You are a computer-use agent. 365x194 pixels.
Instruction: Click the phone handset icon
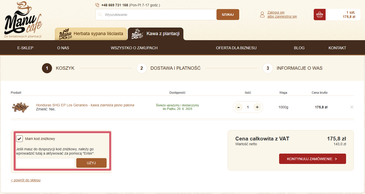pyautogui.click(x=97, y=5)
